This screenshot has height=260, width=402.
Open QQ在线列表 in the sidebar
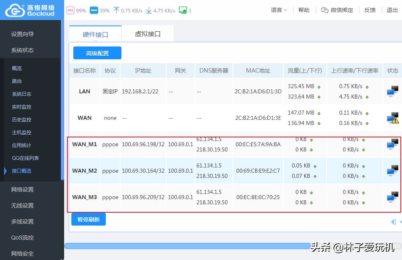tap(25, 158)
